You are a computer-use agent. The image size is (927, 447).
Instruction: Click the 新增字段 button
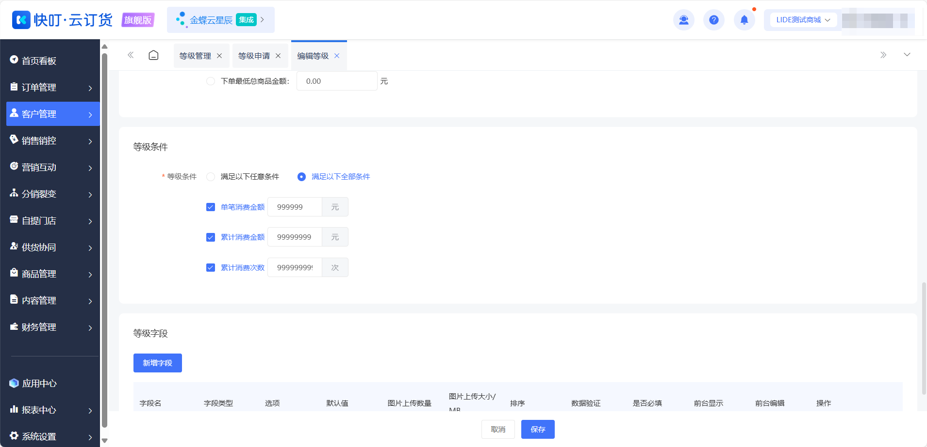[x=158, y=363]
